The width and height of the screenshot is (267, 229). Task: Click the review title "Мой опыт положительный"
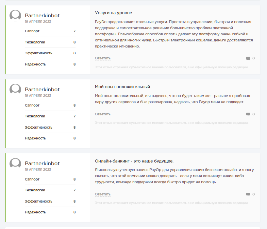pyautogui.click(x=122, y=87)
